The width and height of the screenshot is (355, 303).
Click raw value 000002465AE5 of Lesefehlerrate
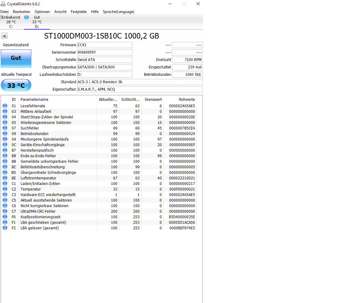click(182, 106)
